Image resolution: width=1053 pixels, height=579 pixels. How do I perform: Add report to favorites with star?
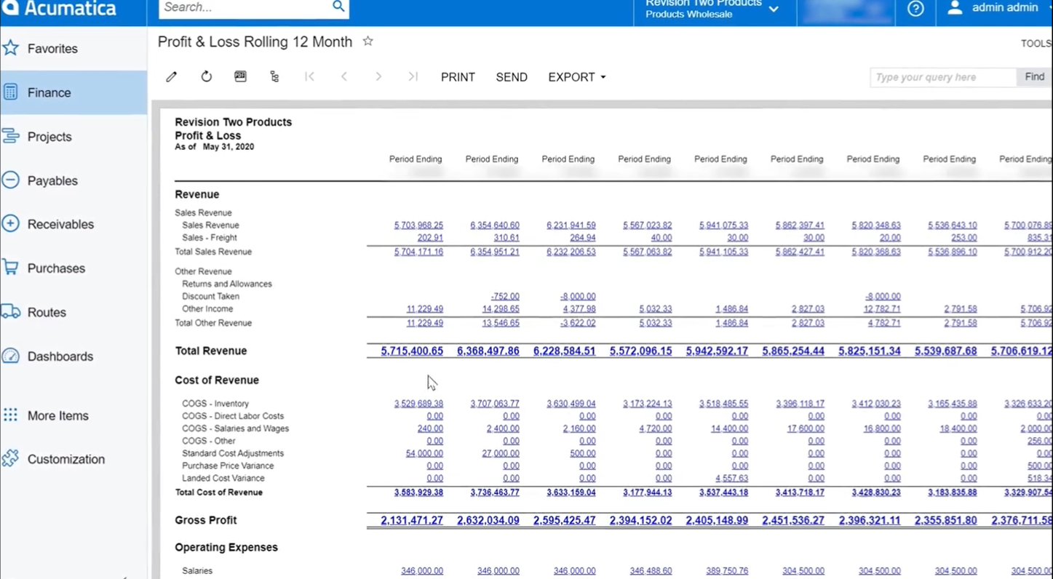(x=368, y=41)
